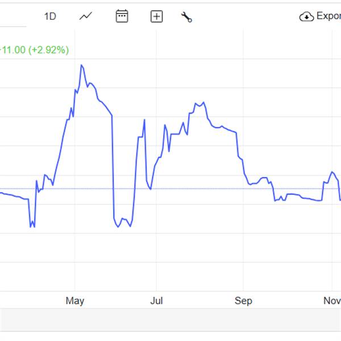Click the May label on time axis
This screenshot has width=341, height=341.
(x=75, y=301)
